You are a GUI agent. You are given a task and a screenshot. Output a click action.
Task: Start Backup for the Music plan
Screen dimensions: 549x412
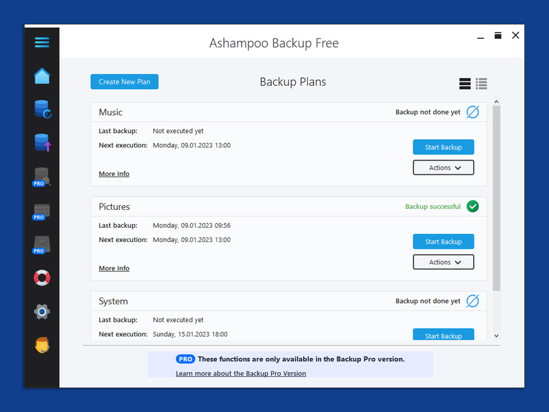coord(443,147)
